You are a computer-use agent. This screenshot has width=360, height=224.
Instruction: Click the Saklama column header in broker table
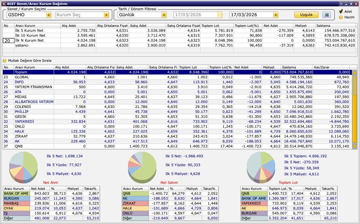[x=297, y=67]
